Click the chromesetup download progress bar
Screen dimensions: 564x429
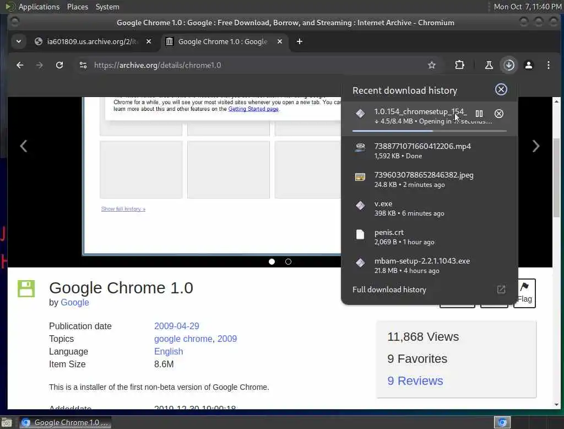click(x=430, y=131)
